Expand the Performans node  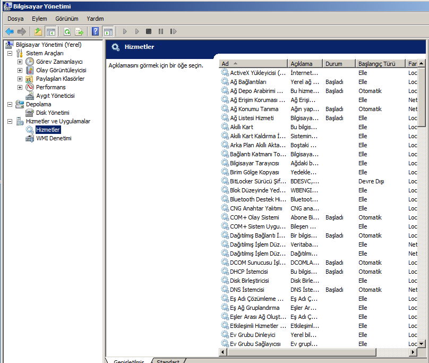coord(20,87)
